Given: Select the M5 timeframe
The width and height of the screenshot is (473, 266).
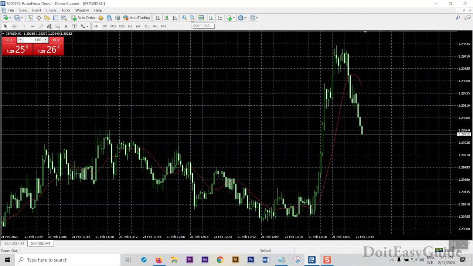Looking at the screenshot, I should tap(105, 26).
